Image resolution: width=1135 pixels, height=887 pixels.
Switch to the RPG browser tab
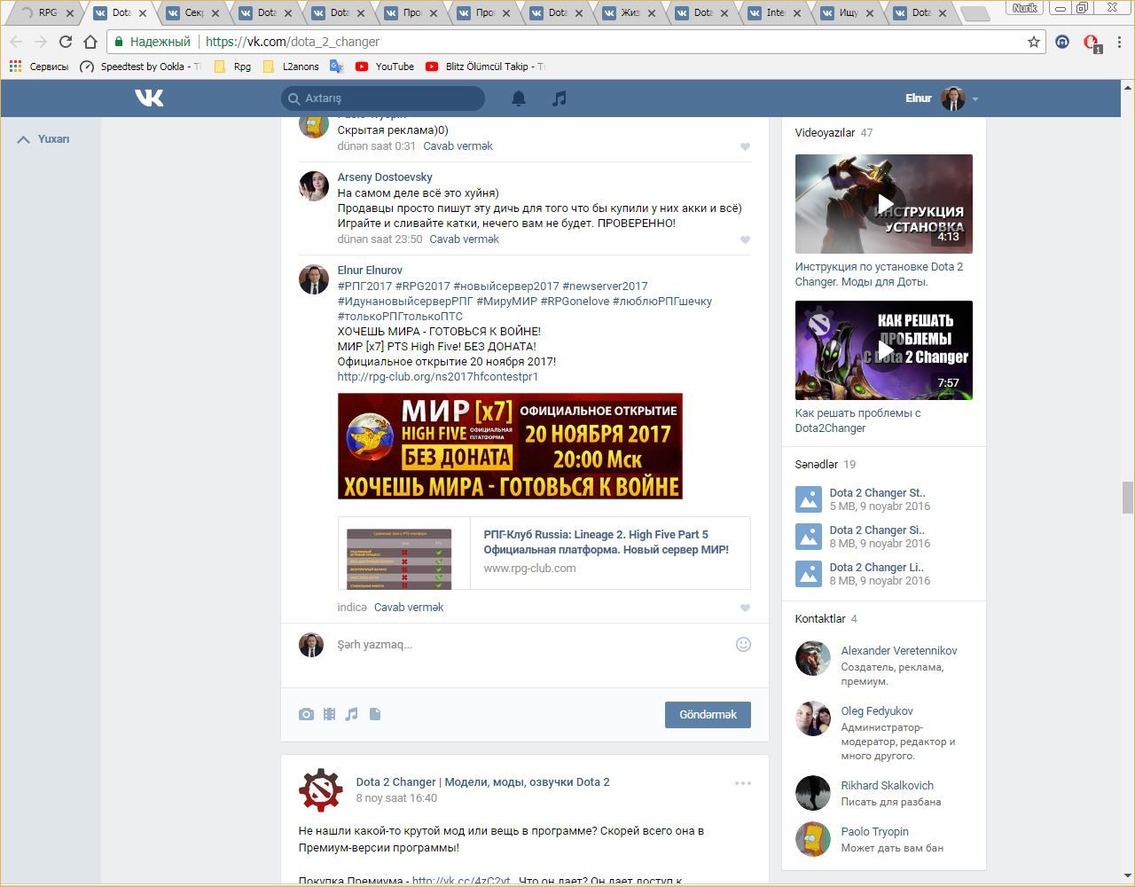(x=48, y=13)
